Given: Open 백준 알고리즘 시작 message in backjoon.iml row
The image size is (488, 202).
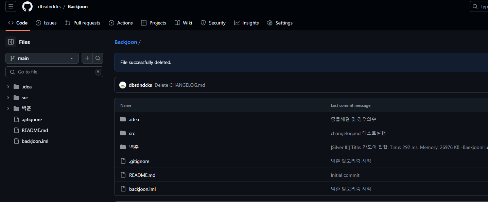Looking at the screenshot, I should pyautogui.click(x=351, y=189).
